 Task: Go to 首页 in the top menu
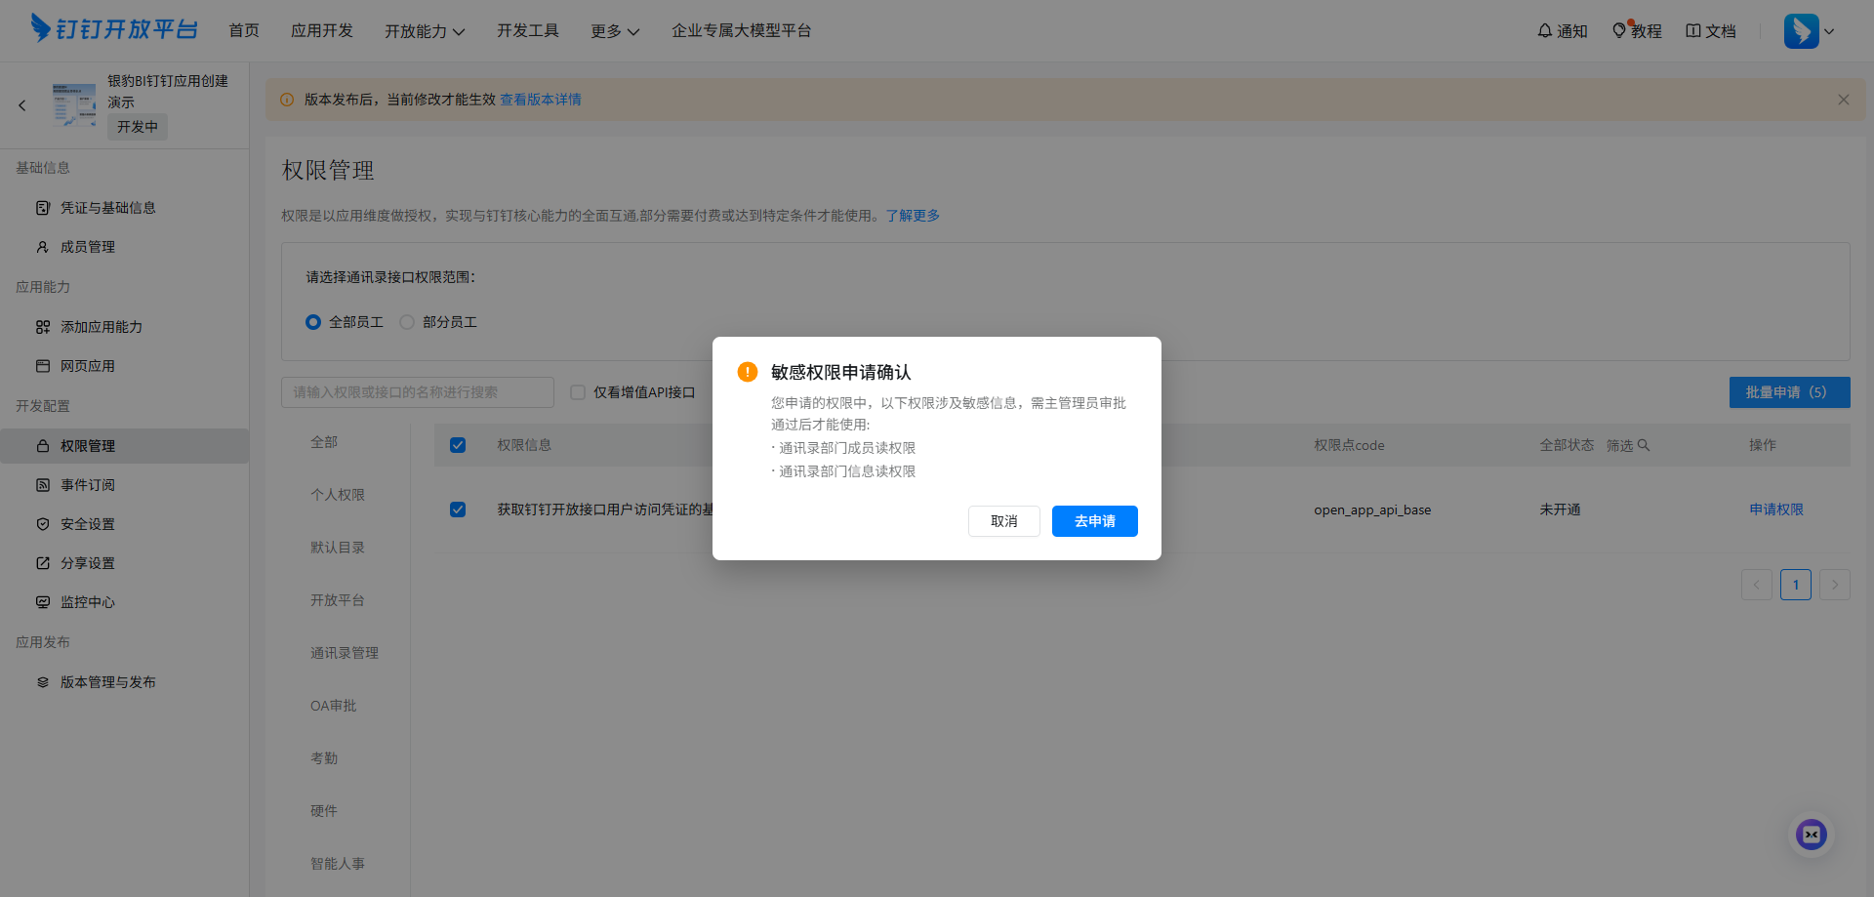coord(244,30)
